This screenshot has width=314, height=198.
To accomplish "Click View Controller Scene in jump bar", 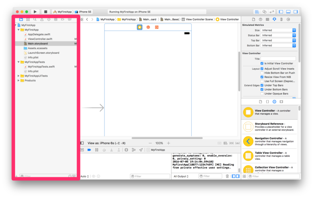I will (197, 19).
